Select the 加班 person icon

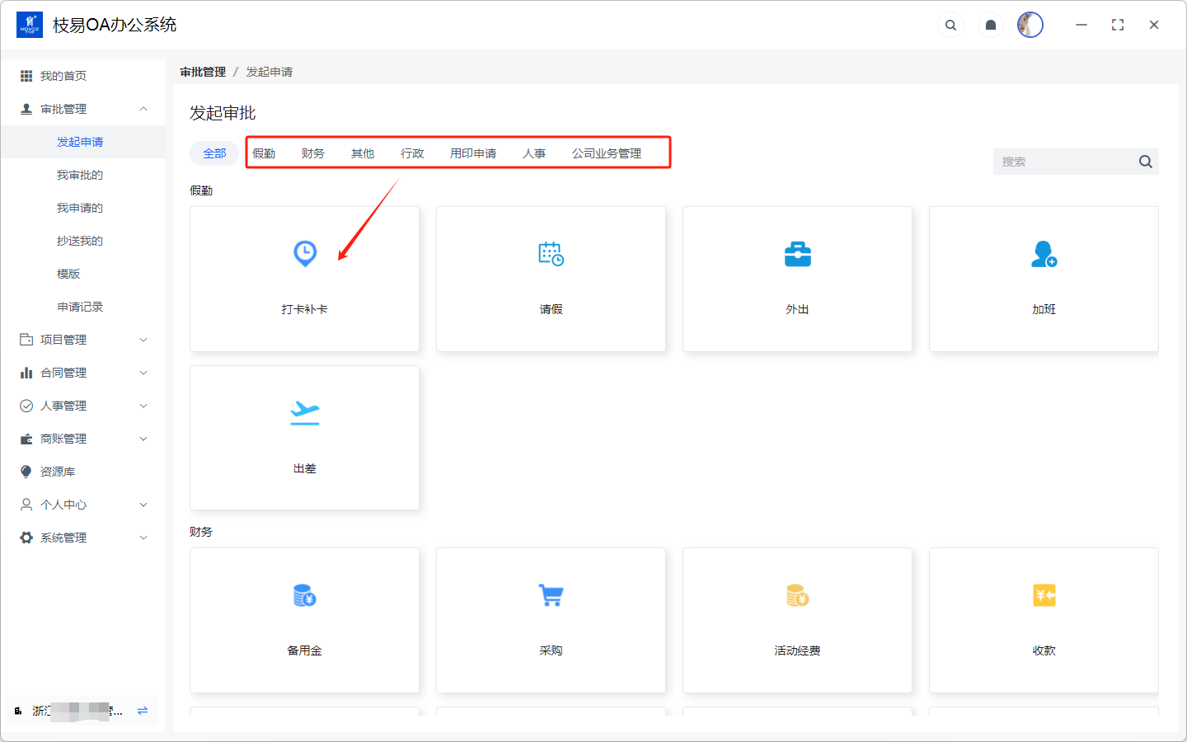pyautogui.click(x=1044, y=254)
